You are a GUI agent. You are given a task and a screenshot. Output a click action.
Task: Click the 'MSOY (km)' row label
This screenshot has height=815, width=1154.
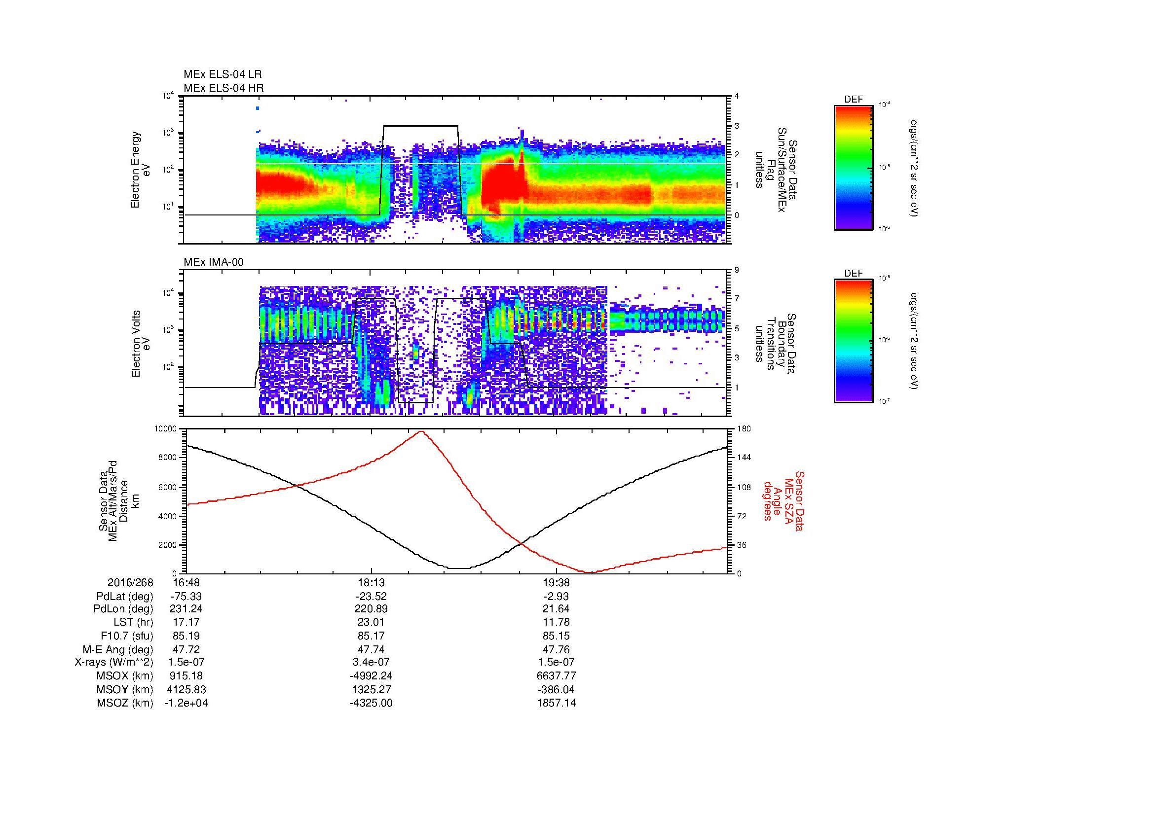click(125, 689)
